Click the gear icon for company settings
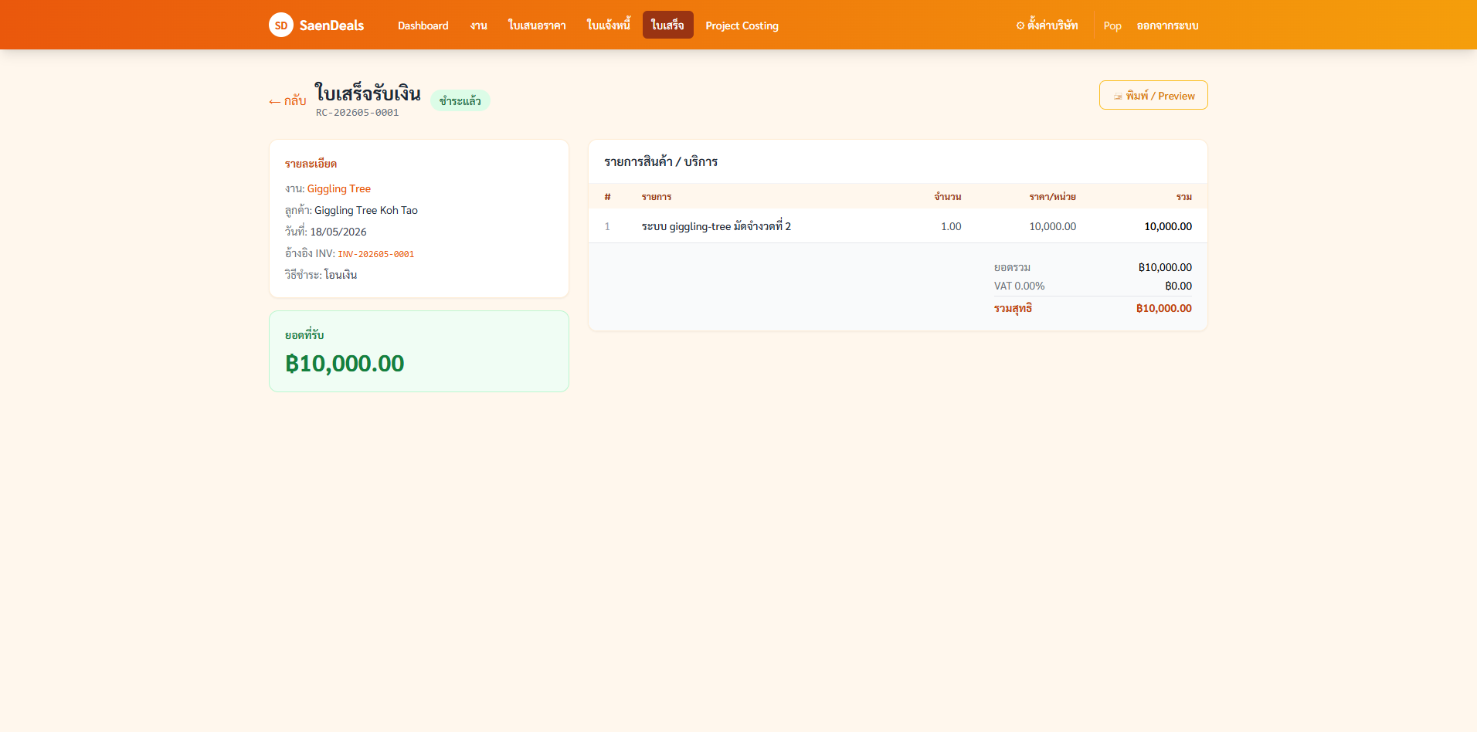This screenshot has width=1477, height=732. click(x=1020, y=25)
